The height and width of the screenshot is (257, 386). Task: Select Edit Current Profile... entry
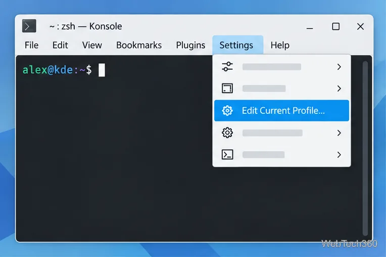(x=281, y=111)
